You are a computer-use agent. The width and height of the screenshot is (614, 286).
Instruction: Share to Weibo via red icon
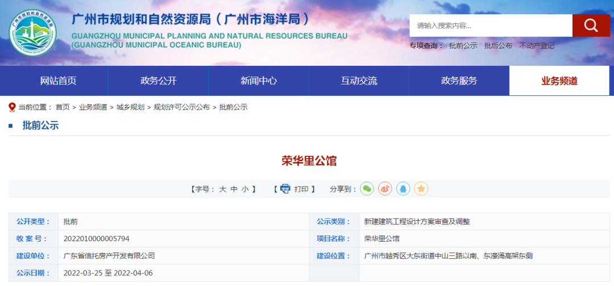pyautogui.click(x=385, y=189)
